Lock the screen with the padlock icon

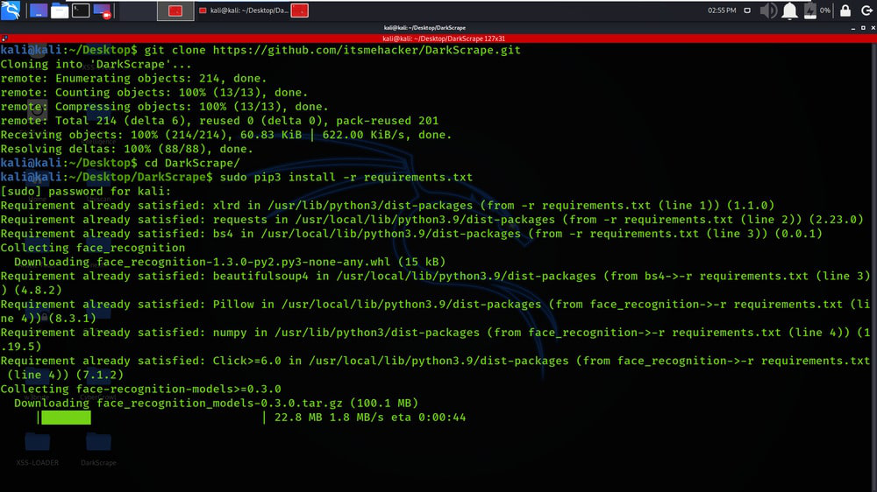pos(845,10)
